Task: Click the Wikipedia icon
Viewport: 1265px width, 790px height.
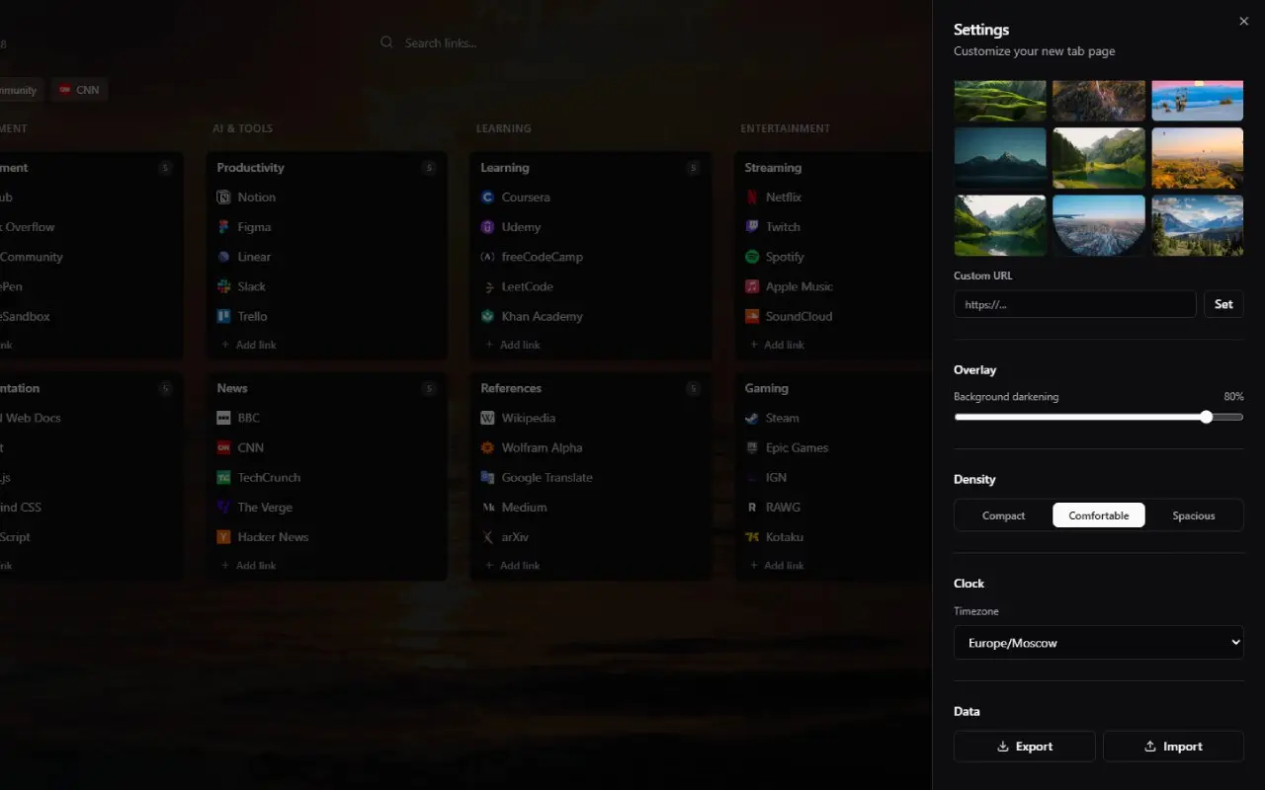Action: click(x=487, y=418)
